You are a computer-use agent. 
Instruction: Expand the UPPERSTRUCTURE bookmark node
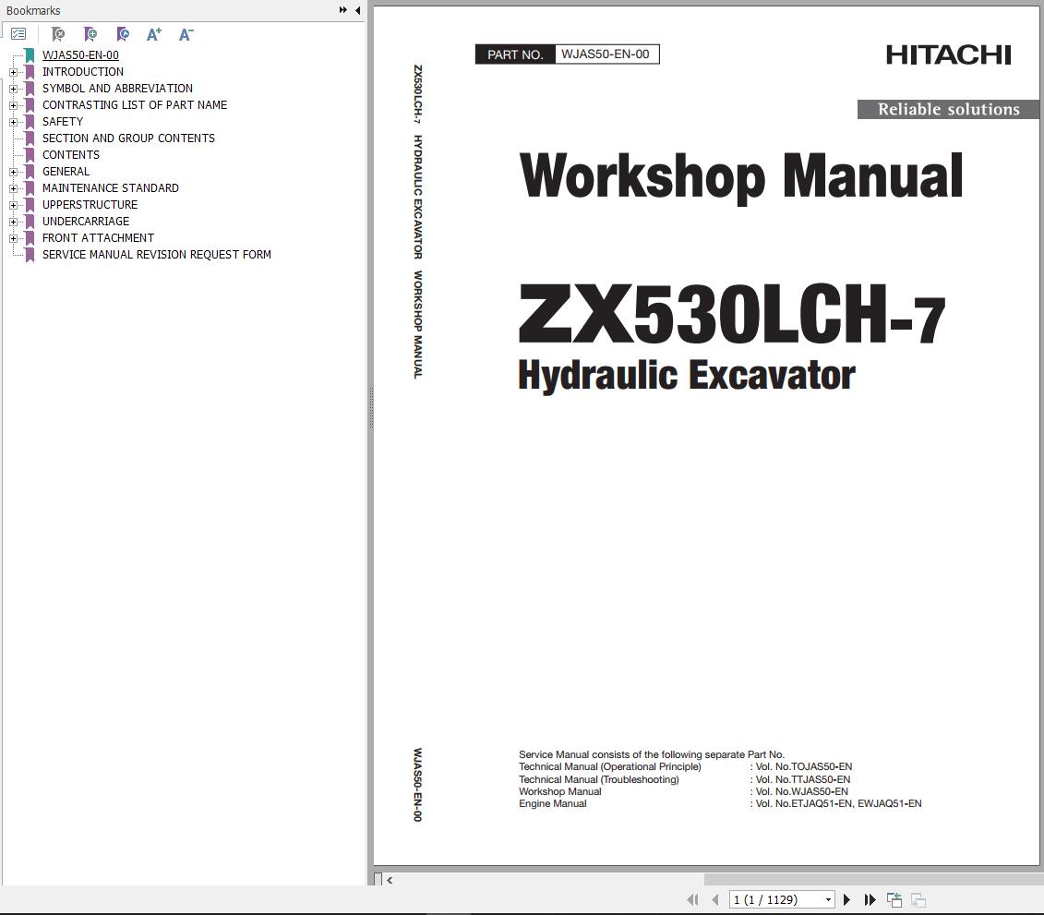click(x=13, y=205)
